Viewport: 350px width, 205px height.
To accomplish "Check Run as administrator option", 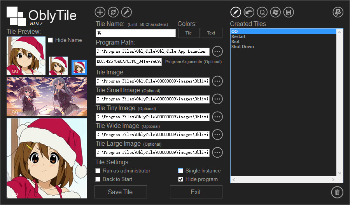I will 98,171.
